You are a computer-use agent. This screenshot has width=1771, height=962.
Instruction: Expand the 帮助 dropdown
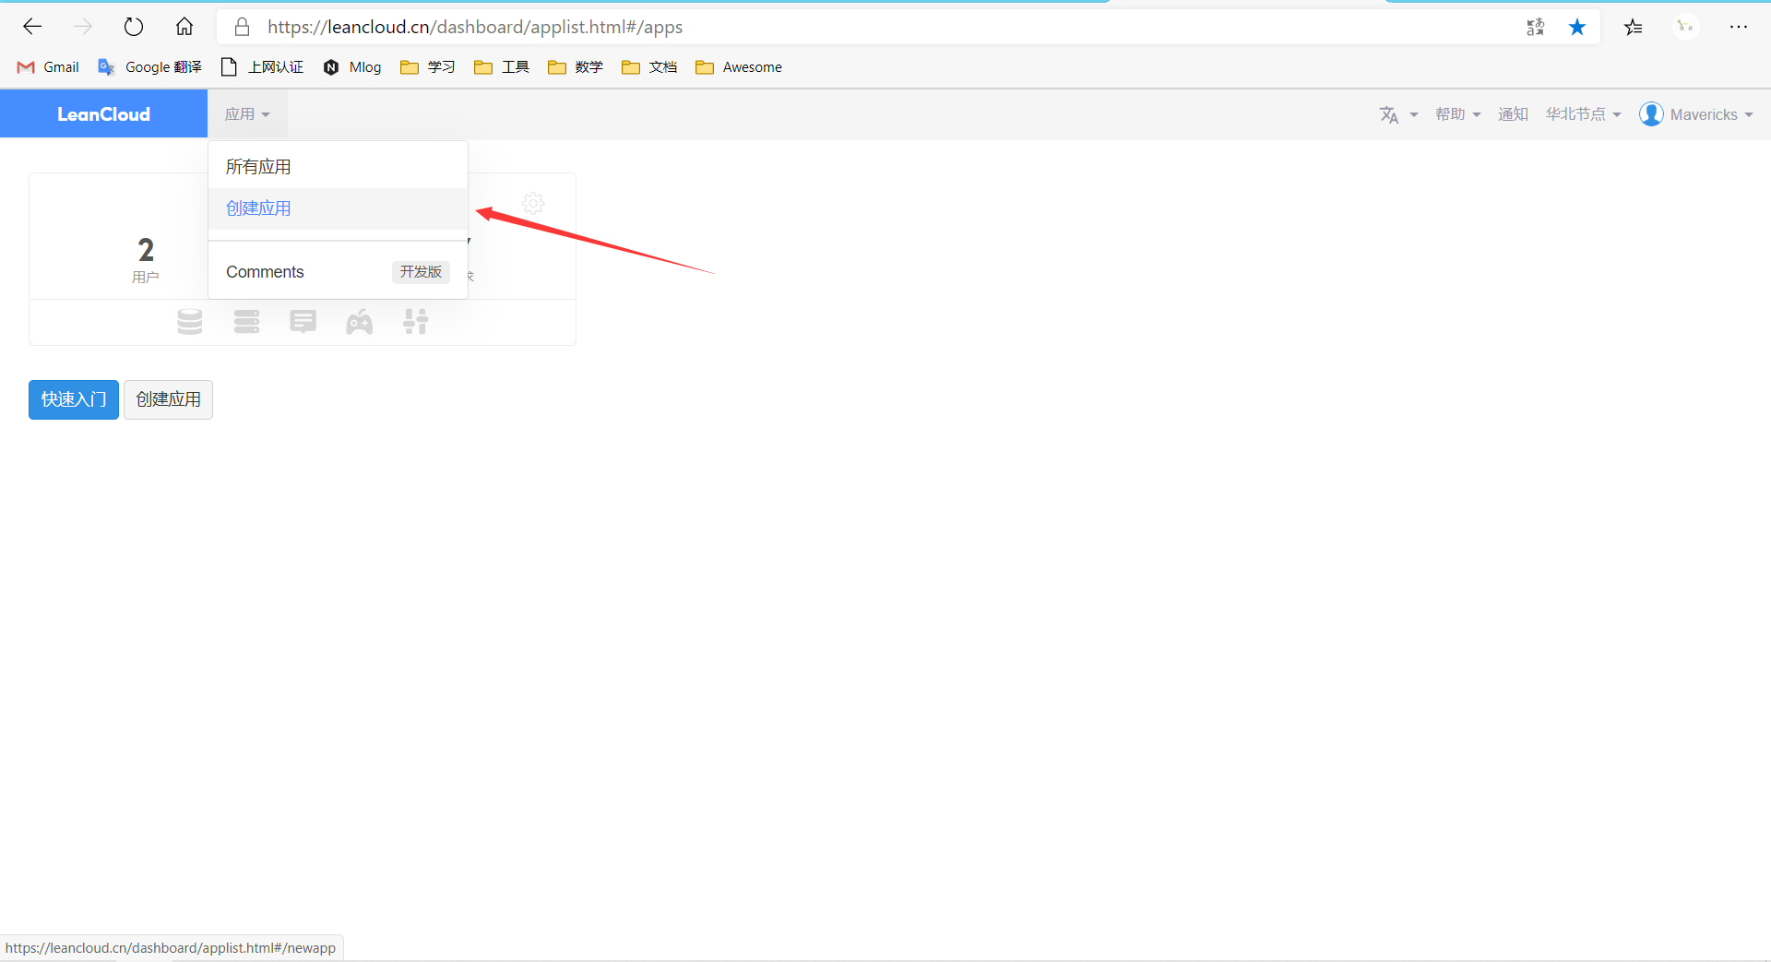(x=1457, y=114)
